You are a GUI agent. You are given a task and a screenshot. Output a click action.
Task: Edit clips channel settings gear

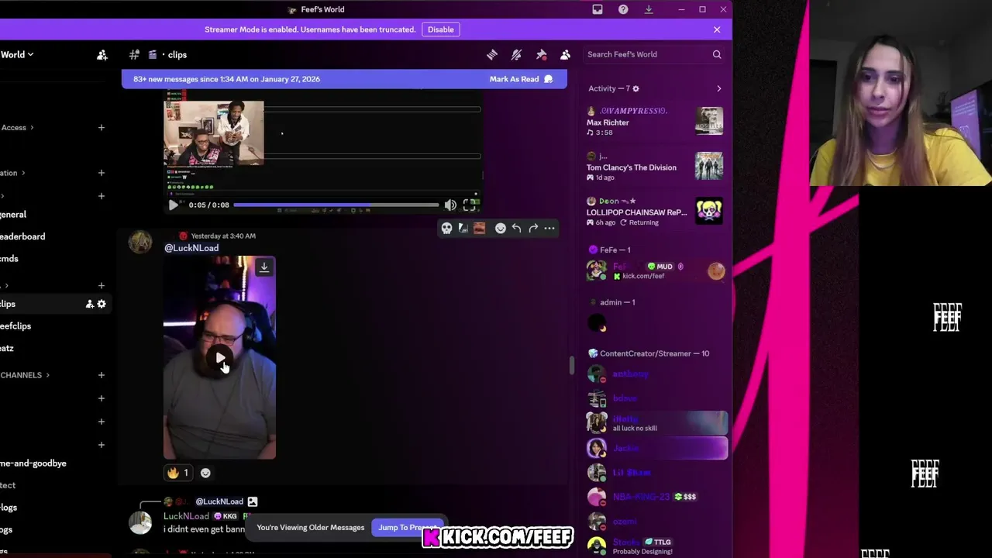coord(102,304)
